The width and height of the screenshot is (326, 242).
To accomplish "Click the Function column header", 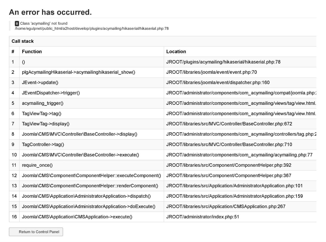I will pyautogui.click(x=32, y=52).
